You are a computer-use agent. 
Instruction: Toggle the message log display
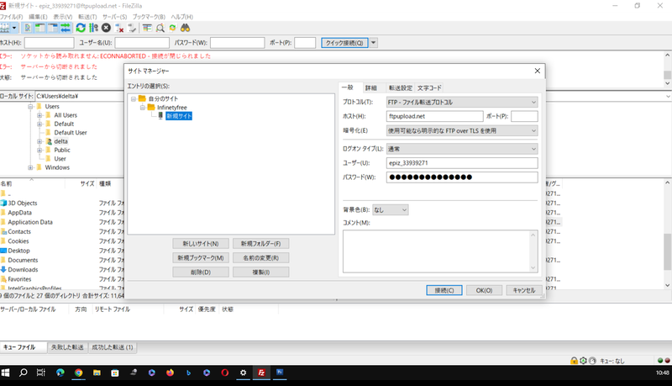coord(27,28)
